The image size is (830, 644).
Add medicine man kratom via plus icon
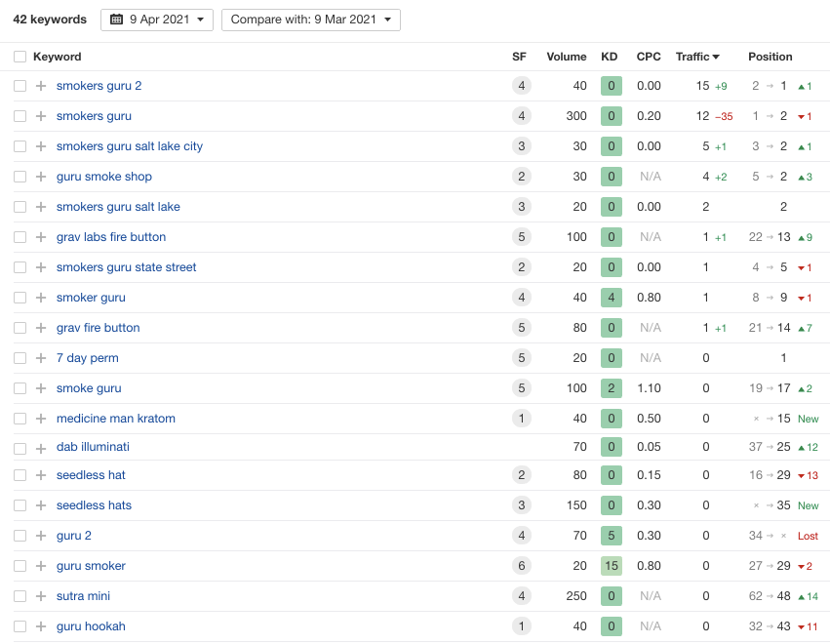[41, 419]
